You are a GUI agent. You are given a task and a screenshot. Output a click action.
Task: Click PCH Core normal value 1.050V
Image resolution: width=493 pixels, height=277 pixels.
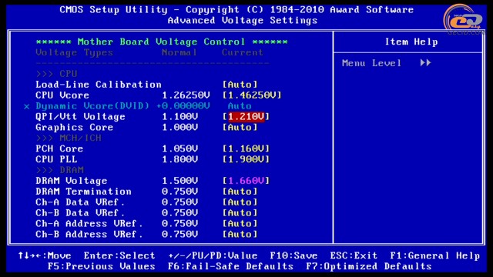[179, 149]
